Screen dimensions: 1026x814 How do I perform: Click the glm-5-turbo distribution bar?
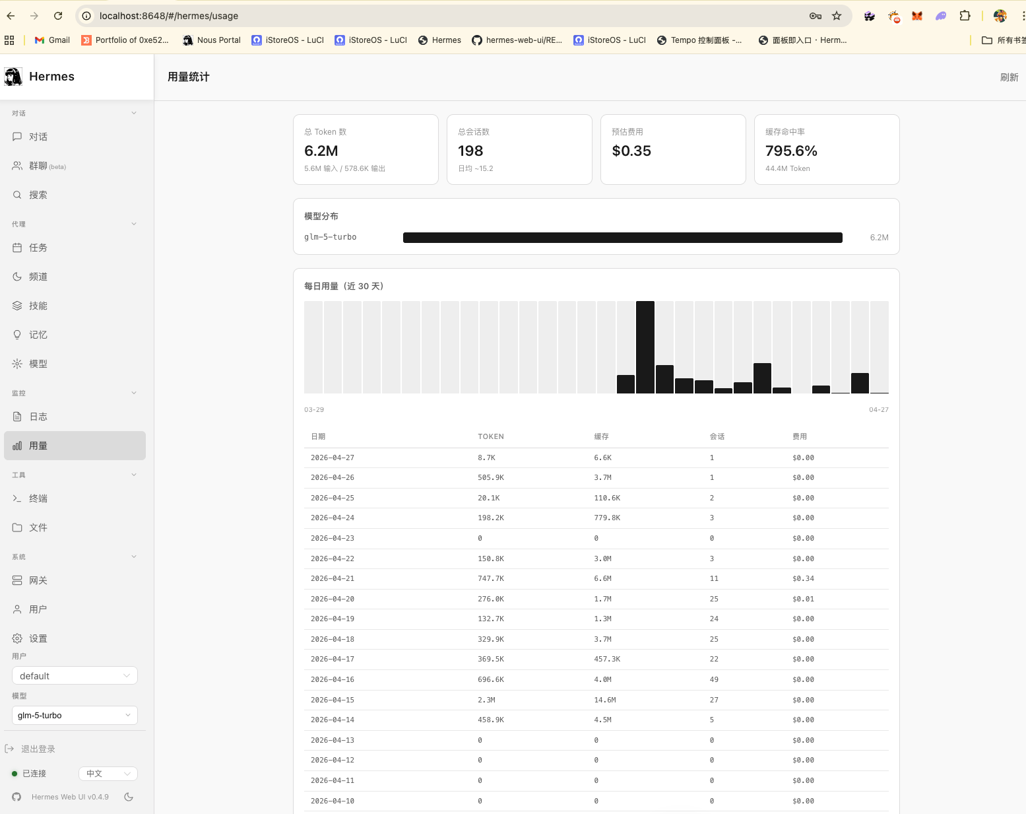click(622, 237)
